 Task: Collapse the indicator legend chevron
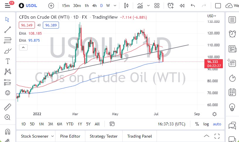[23, 48]
